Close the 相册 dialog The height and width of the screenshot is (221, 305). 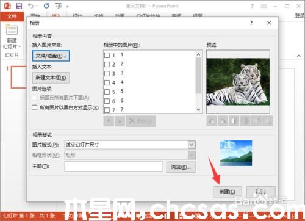pos(269,23)
